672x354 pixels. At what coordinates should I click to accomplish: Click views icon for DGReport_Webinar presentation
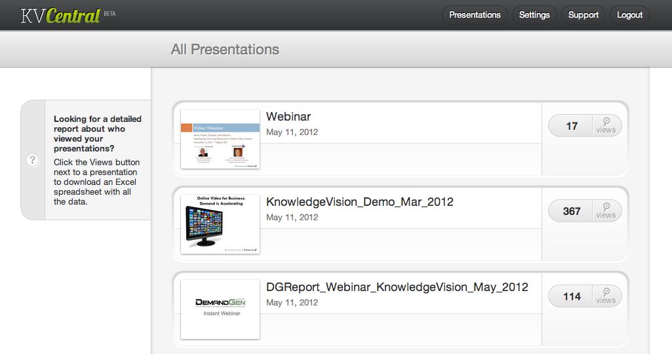pyautogui.click(x=606, y=296)
